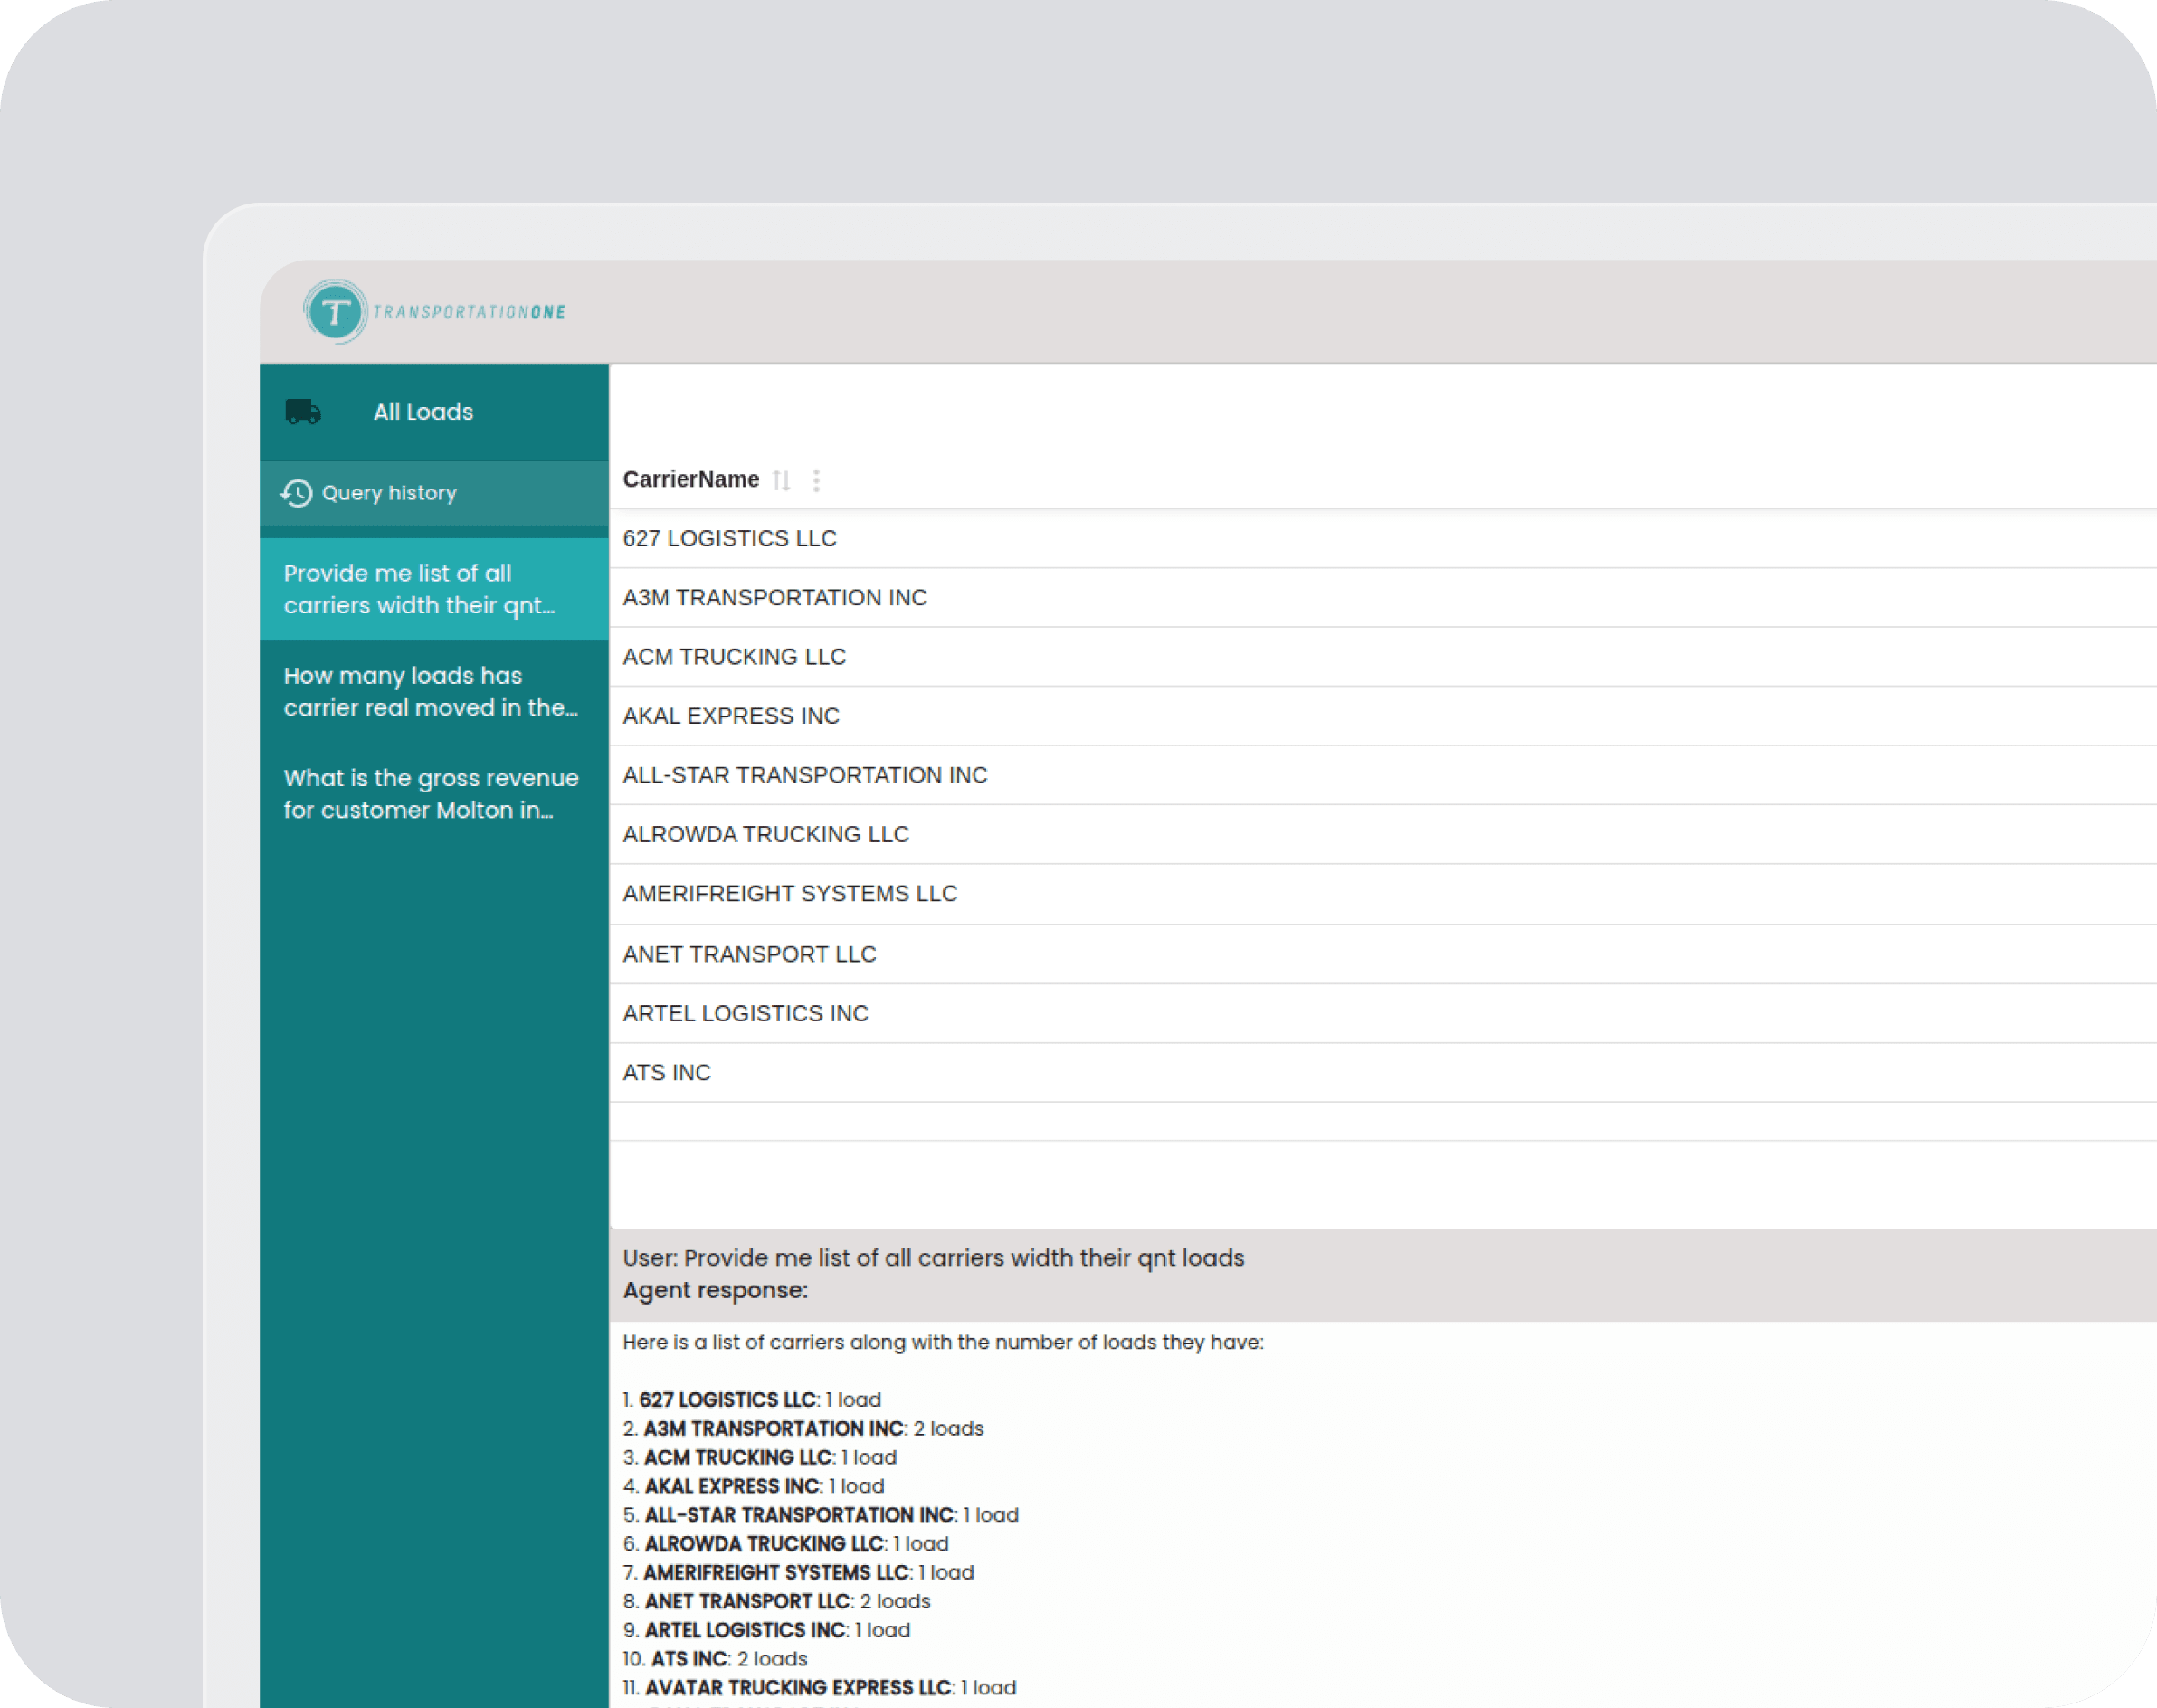Select the ANET TRANSPORT LLC row

click(x=749, y=954)
